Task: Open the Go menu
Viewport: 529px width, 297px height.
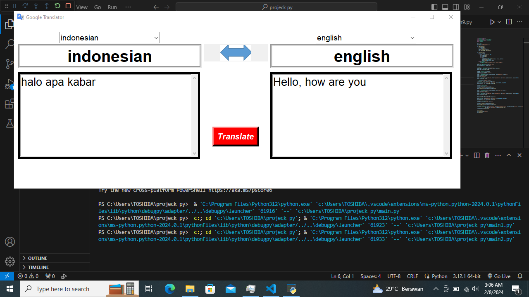Action: (x=98, y=7)
